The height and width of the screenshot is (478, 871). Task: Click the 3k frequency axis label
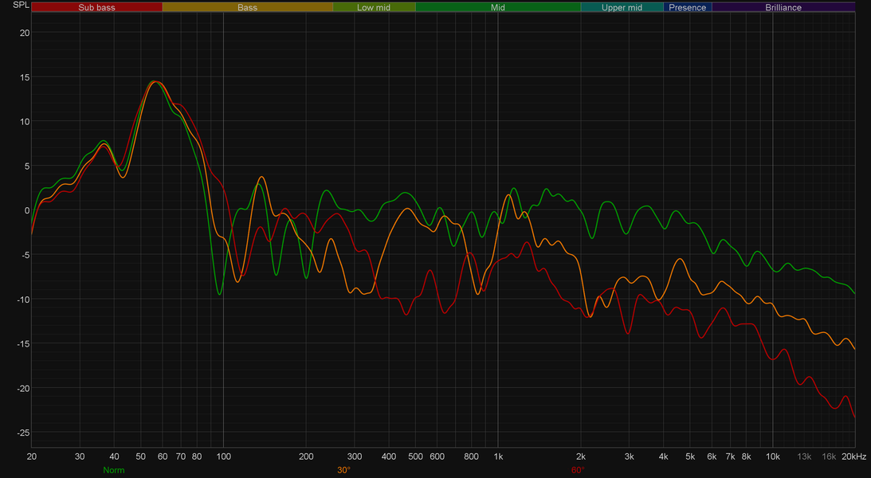tap(629, 457)
